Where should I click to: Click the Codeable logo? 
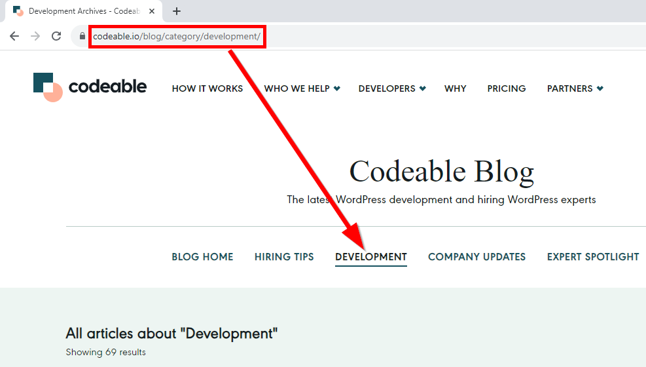point(90,87)
